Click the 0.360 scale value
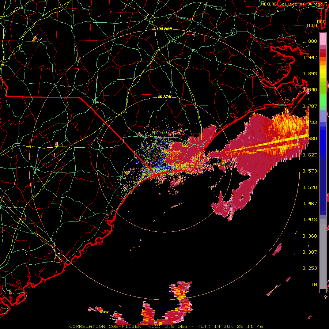The width and height of the screenshot is (329, 329). [x=310, y=236]
